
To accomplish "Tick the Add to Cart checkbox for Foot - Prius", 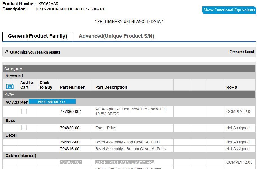I will point(24,128).
